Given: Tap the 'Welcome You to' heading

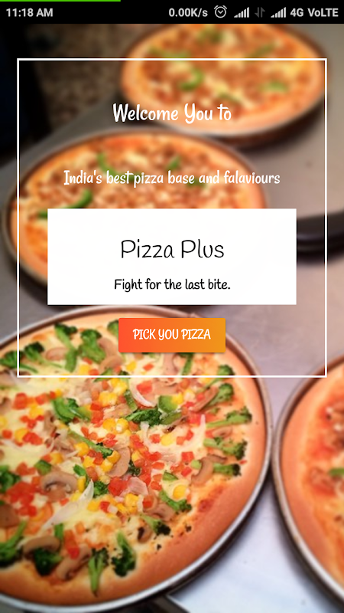Looking at the screenshot, I should click(172, 113).
